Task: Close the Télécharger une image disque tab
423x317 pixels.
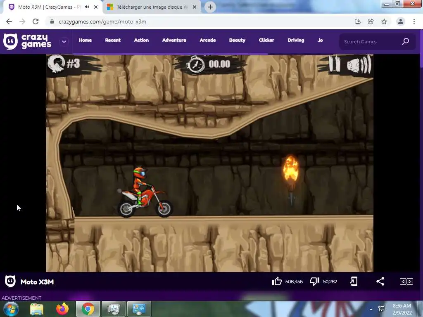Action: [x=195, y=7]
